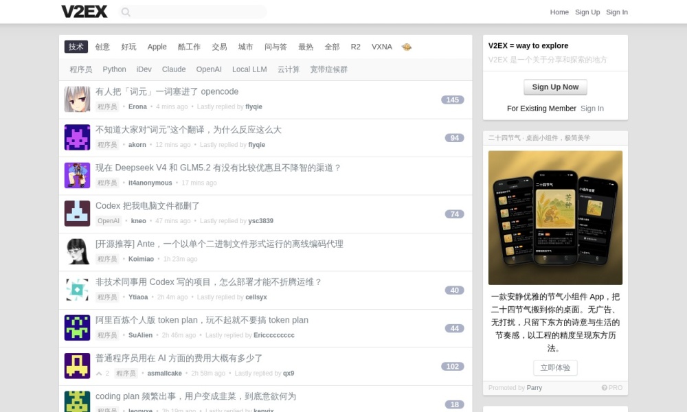Open the 普通程序员用在 AI 方面的费用 post
Screen dimensions: 687x412
179,358
